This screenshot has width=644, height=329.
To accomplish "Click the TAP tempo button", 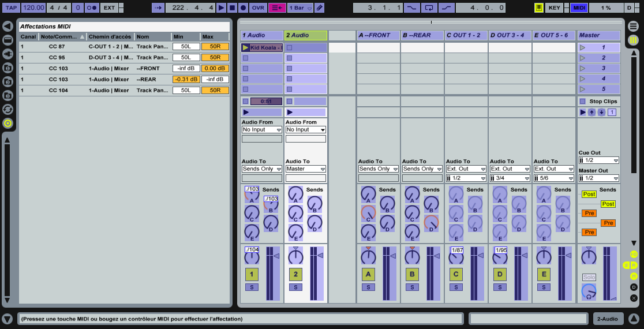I will [11, 8].
